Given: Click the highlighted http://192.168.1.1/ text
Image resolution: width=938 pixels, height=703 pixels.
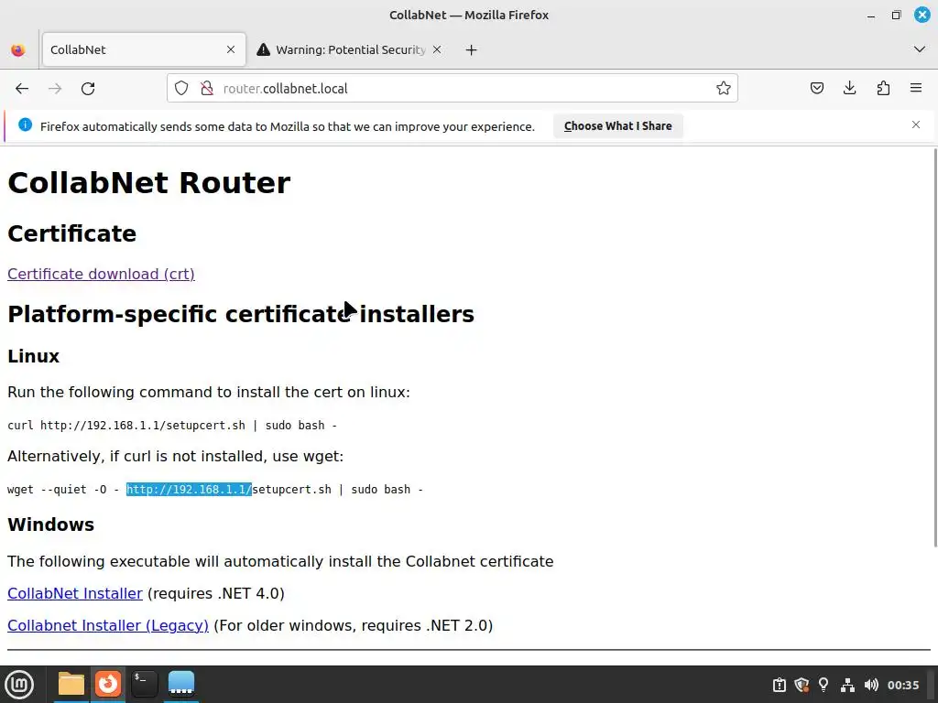Looking at the screenshot, I should [189, 490].
